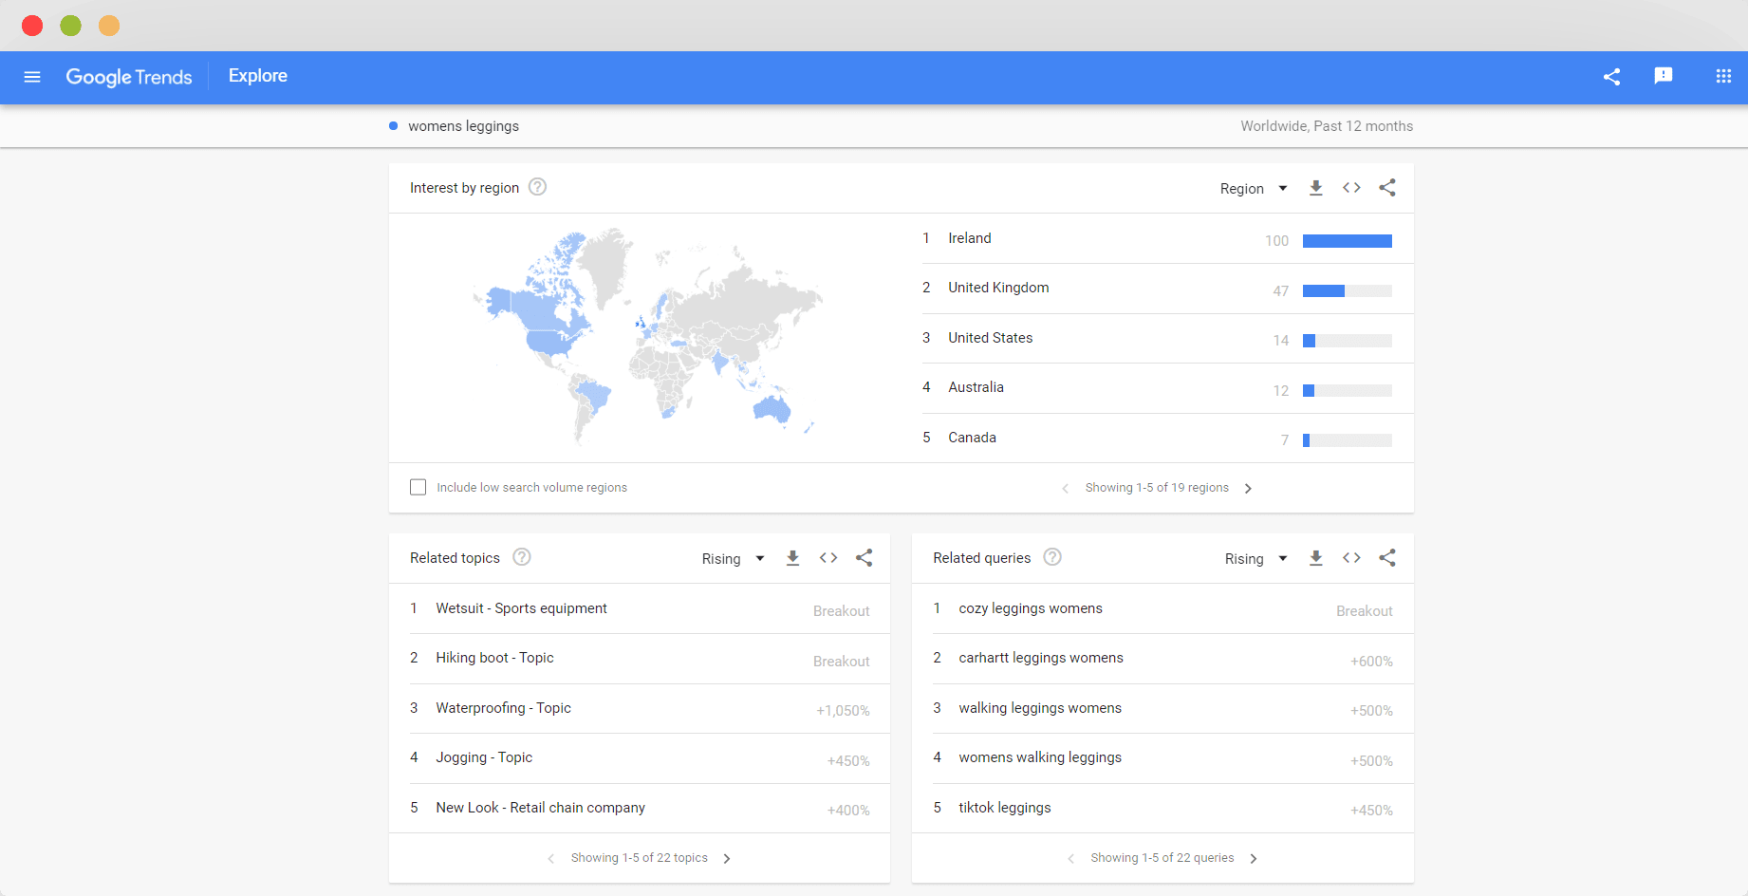
Task: Open the hamburger main menu
Action: 32,77
